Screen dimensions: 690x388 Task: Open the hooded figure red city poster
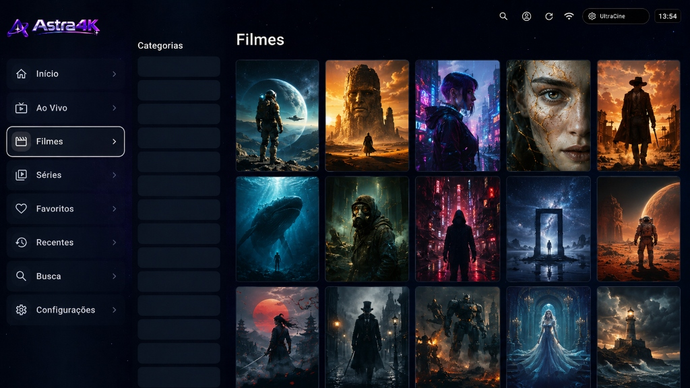458,229
